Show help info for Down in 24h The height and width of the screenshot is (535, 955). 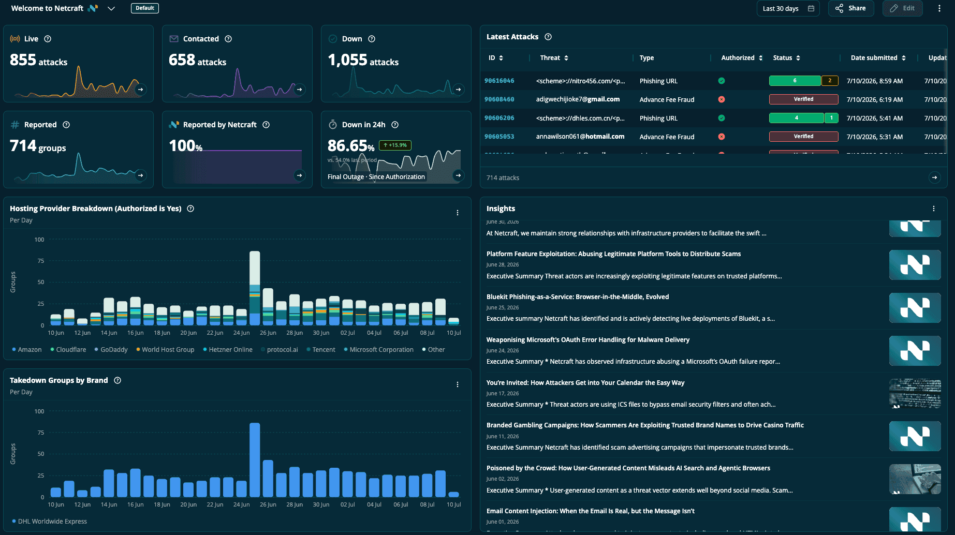point(395,125)
